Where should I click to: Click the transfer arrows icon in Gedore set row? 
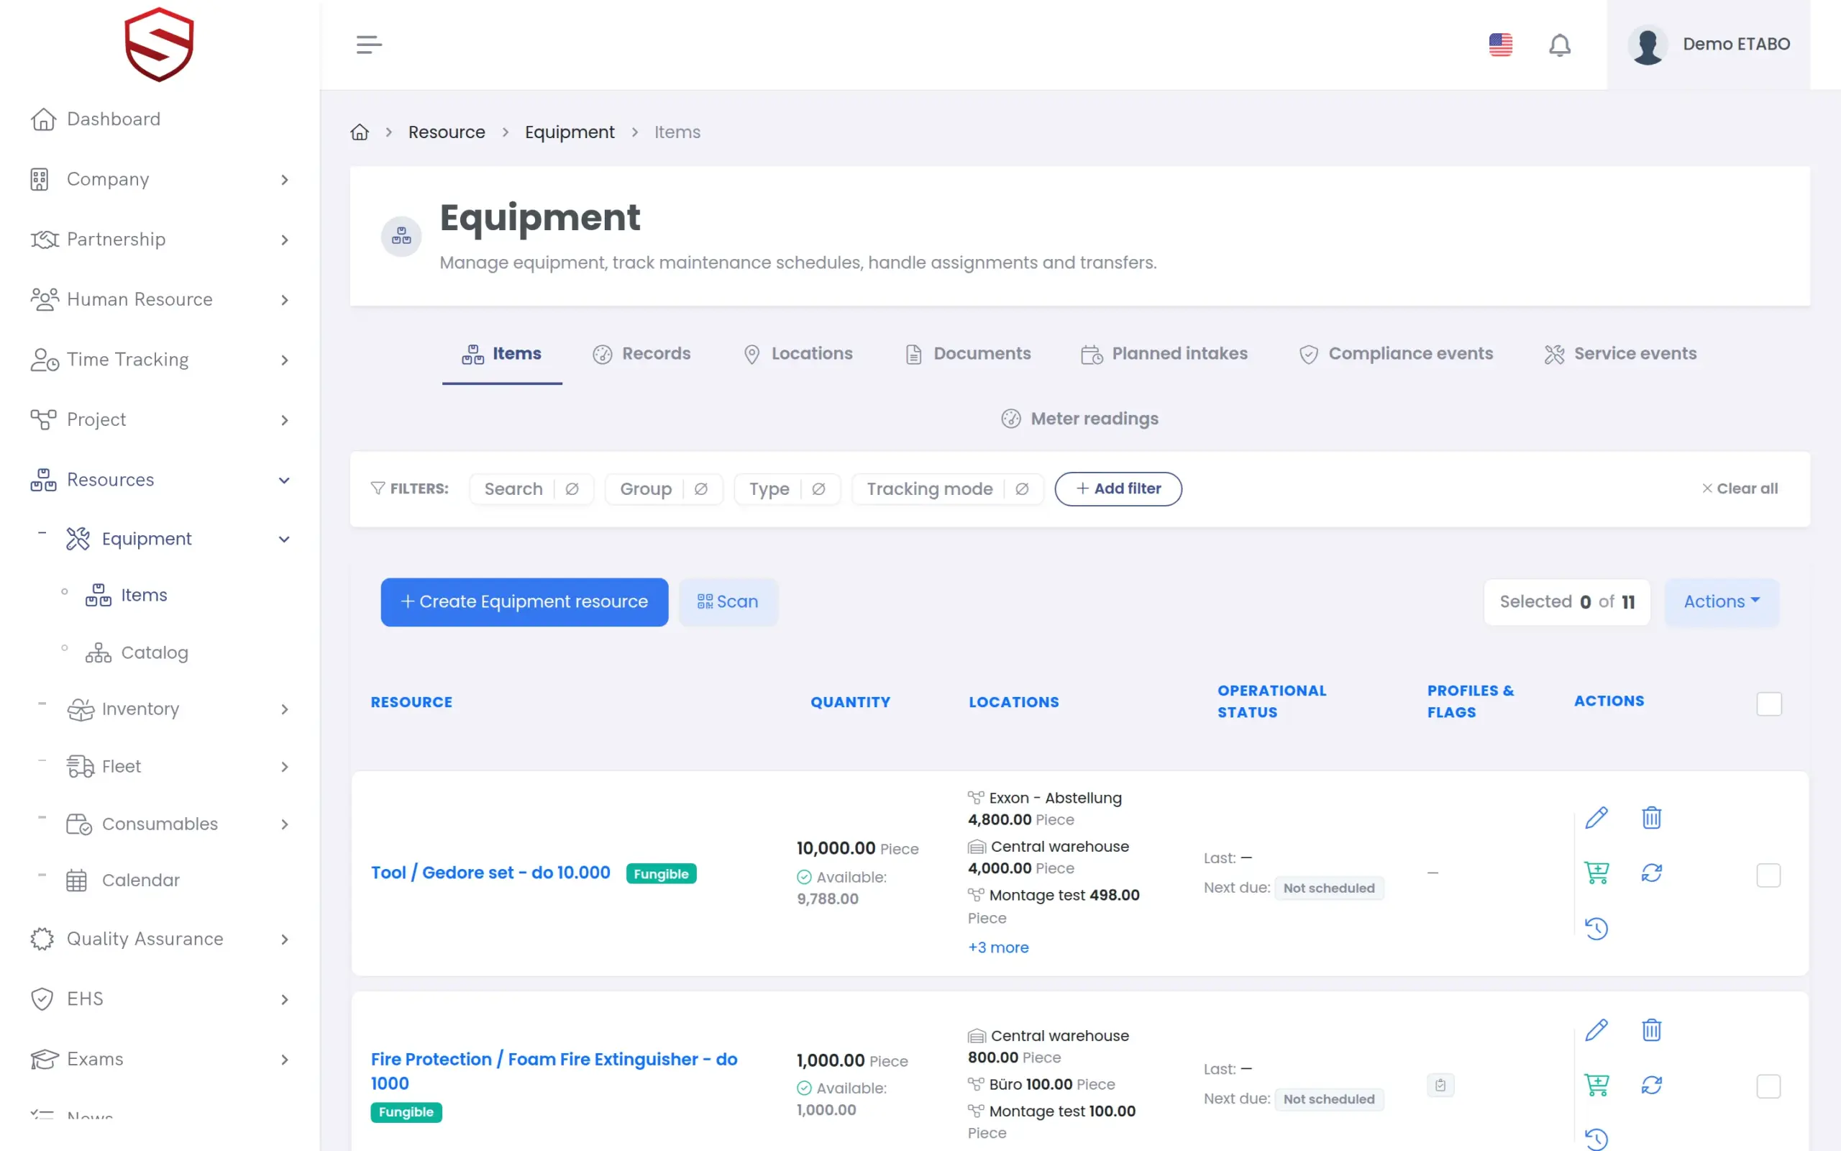tap(1651, 873)
